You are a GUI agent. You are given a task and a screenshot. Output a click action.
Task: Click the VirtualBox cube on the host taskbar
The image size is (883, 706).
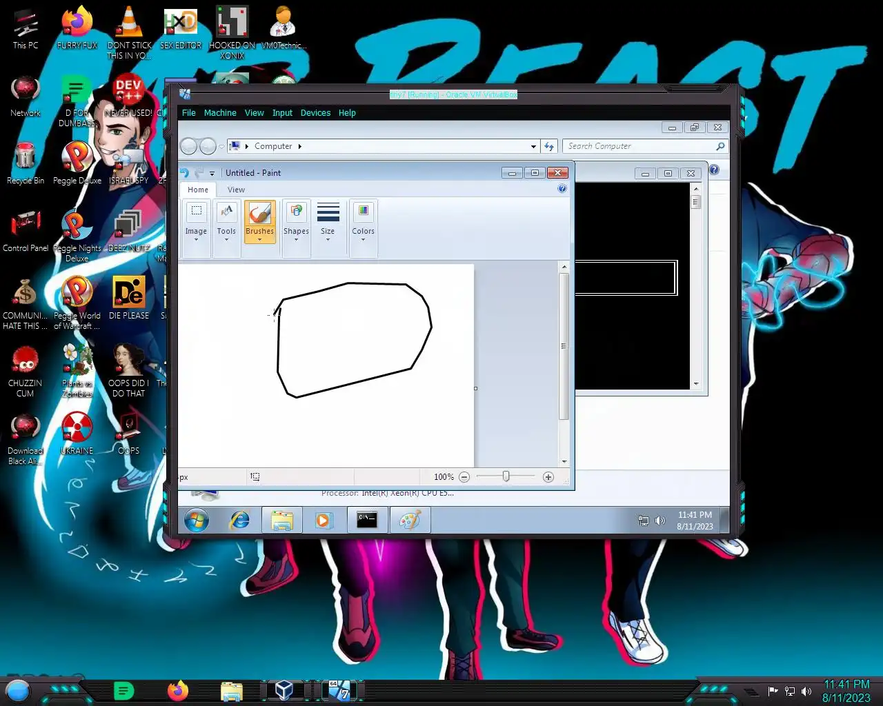pos(284,690)
